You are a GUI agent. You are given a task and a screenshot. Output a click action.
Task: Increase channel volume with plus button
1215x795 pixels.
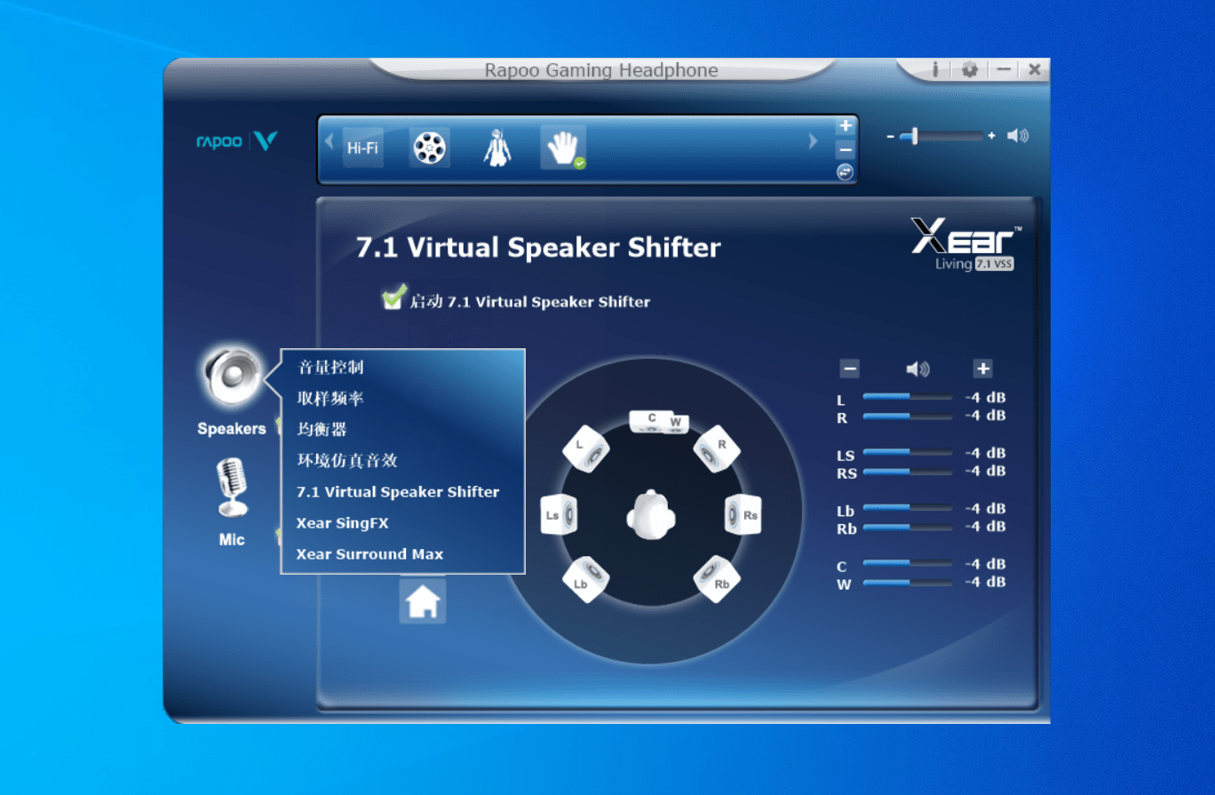[x=982, y=369]
